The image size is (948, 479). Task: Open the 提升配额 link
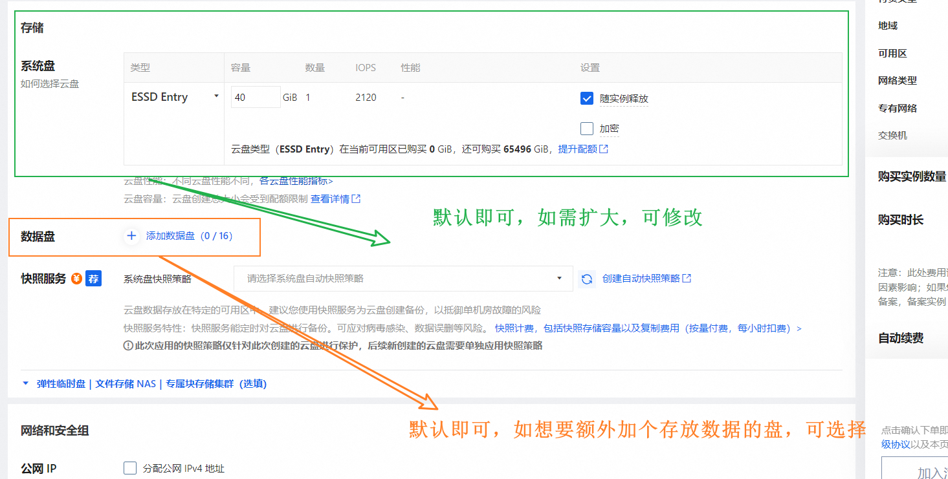[x=577, y=149]
